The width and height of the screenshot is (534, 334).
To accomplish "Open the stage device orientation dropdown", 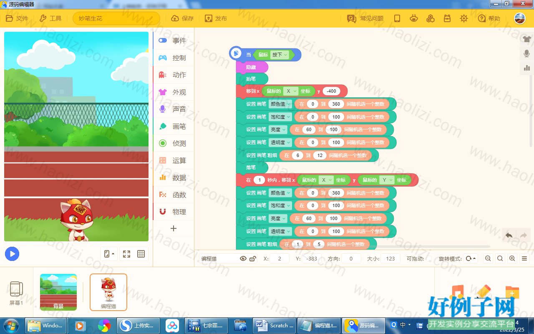I will pyautogui.click(x=109, y=254).
